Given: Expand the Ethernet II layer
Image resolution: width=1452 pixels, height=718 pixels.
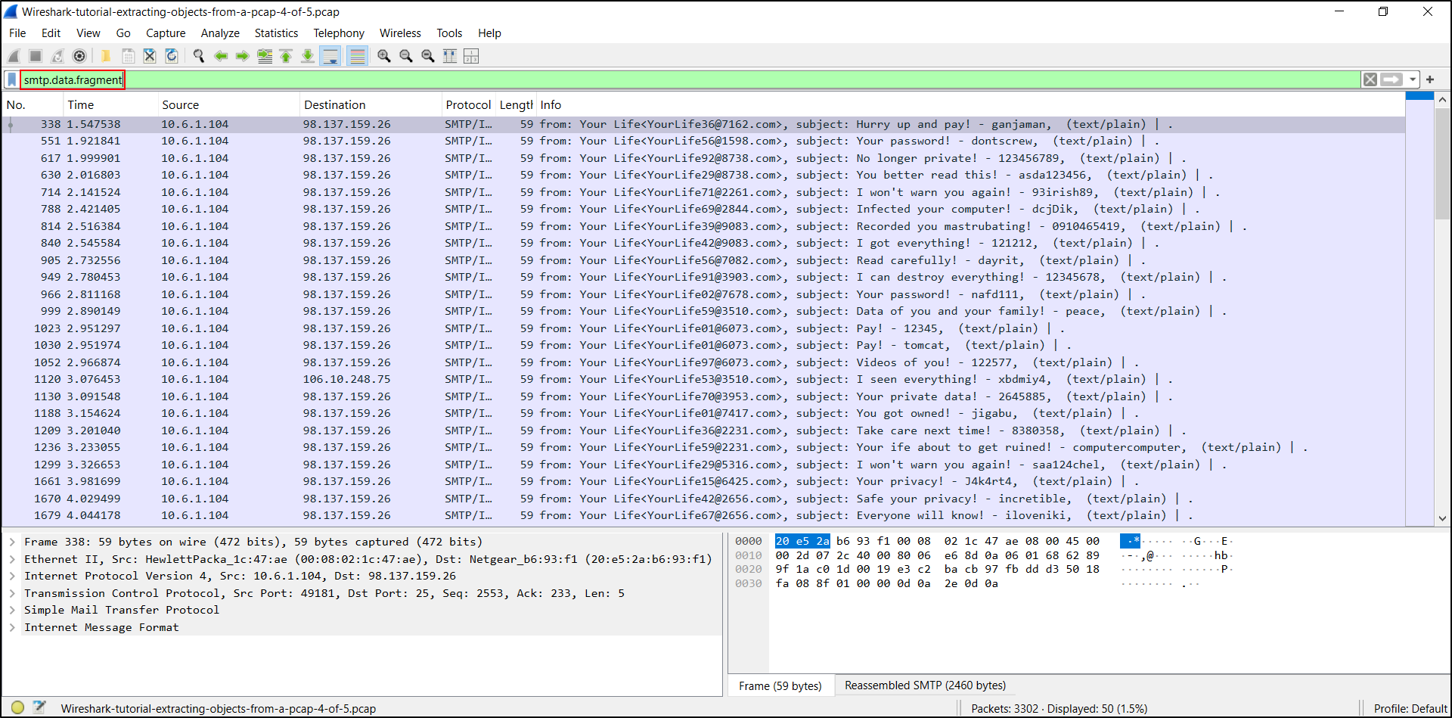Looking at the screenshot, I should pyautogui.click(x=12, y=559).
